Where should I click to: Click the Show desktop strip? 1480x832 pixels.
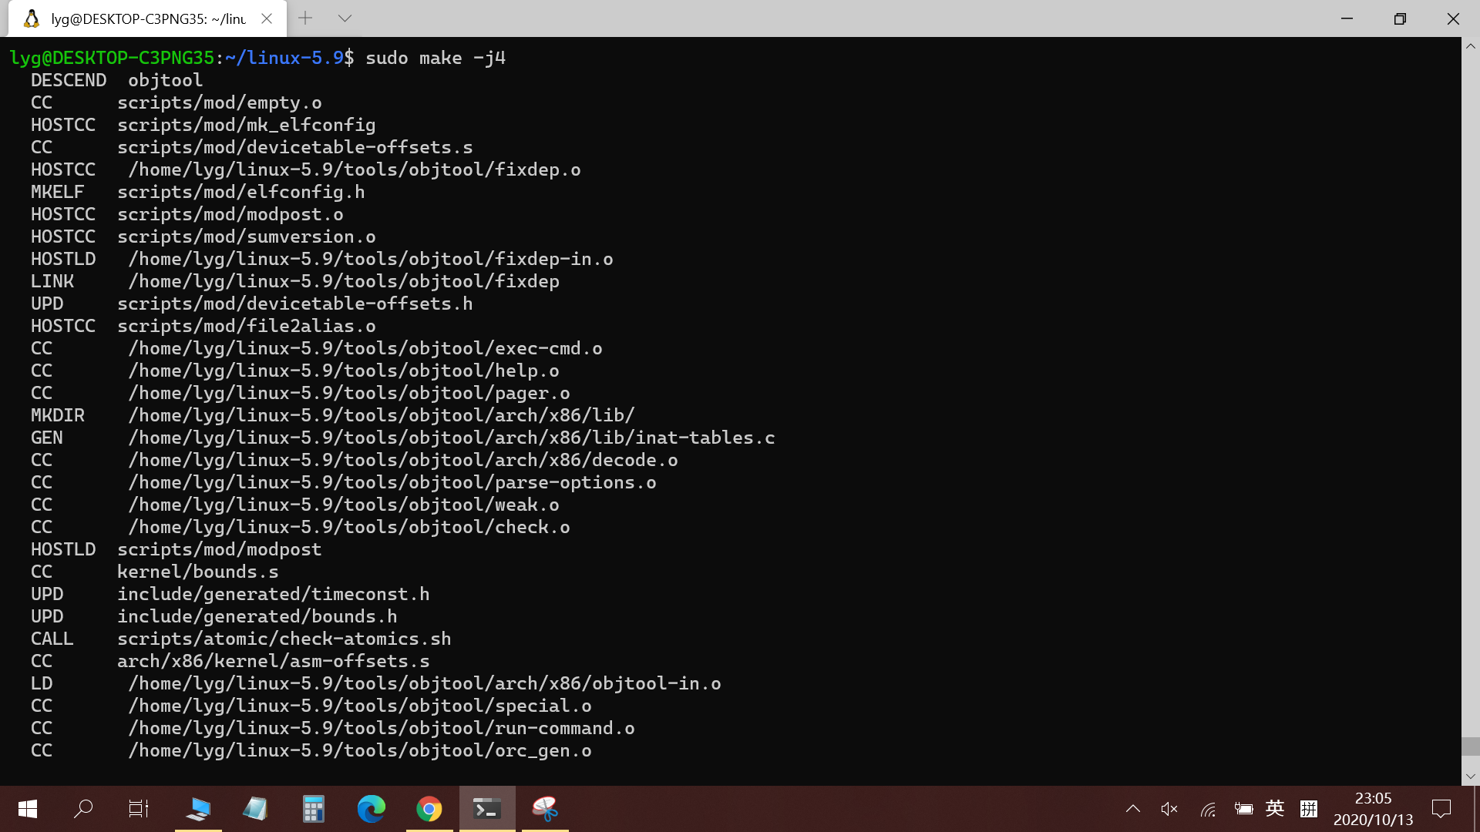(1476, 809)
